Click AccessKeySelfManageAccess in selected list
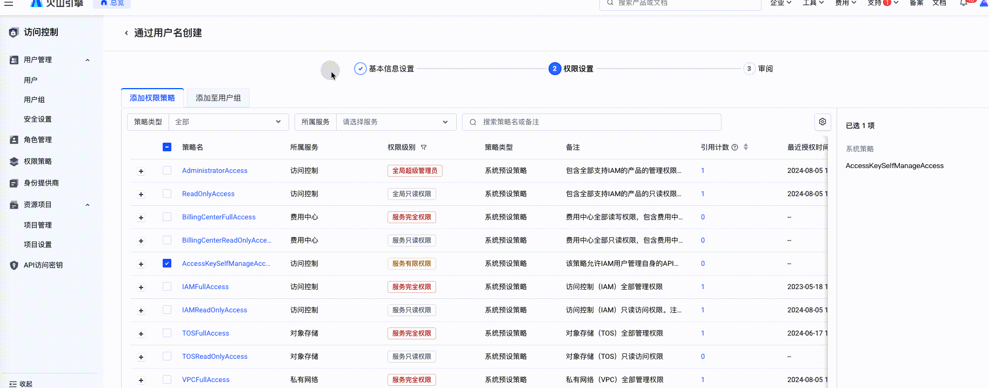The width and height of the screenshot is (989, 388). pos(894,166)
